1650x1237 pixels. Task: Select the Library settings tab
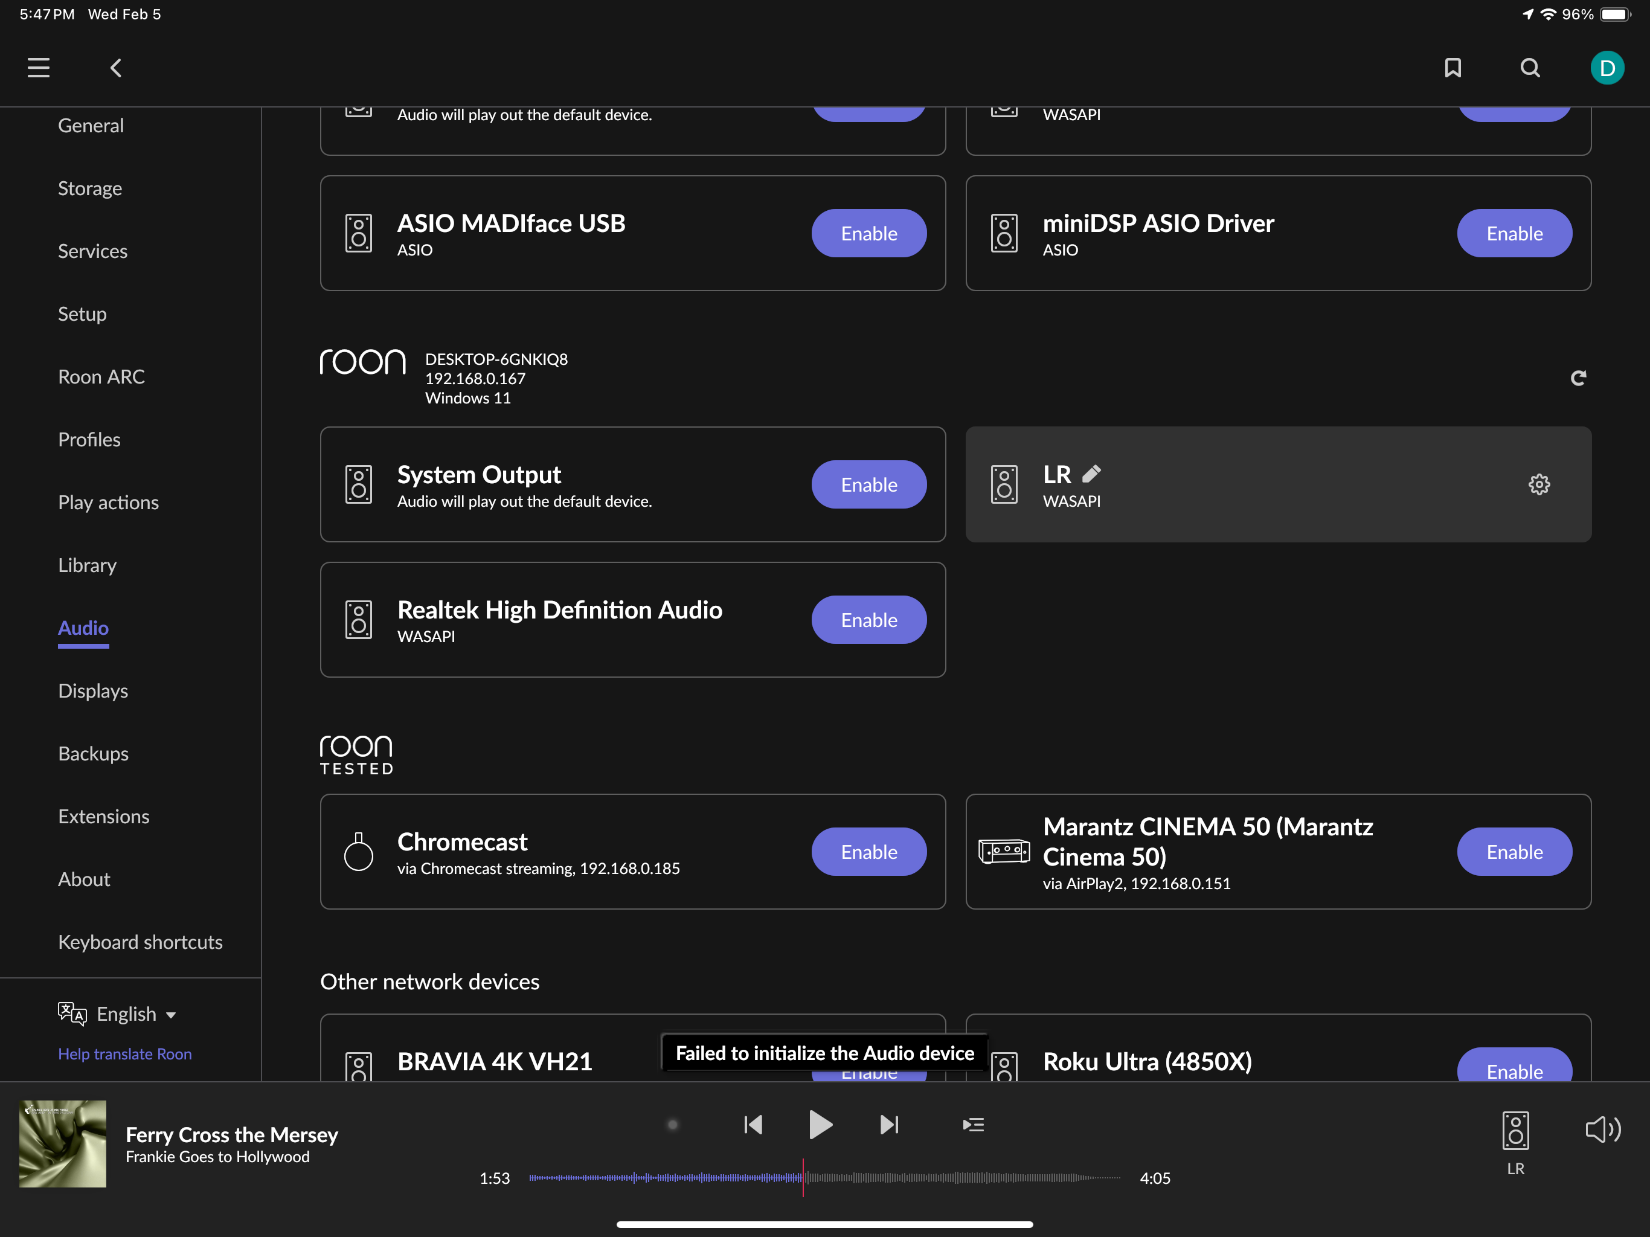pos(88,565)
